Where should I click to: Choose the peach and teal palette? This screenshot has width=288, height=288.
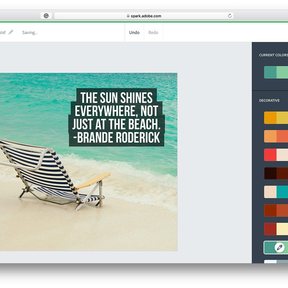coord(276,192)
